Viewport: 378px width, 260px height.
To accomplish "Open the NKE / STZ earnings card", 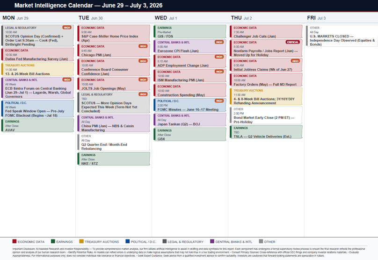I will pos(114,159).
